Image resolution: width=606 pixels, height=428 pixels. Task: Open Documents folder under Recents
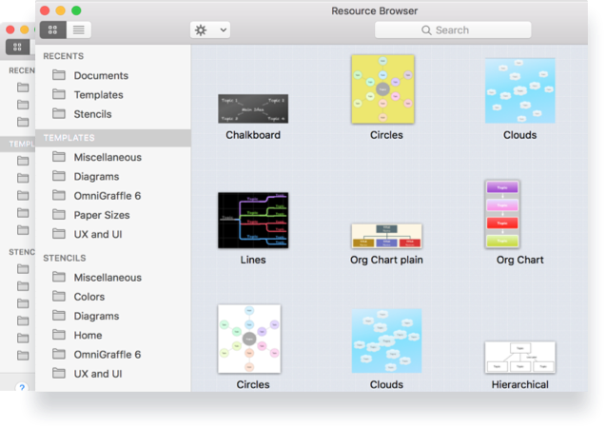click(113, 75)
